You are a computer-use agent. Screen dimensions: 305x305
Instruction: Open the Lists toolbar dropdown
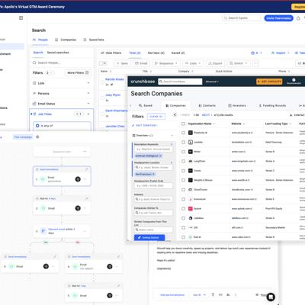click(193, 63)
